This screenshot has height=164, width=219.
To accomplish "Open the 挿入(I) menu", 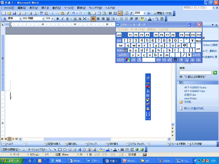I will point(45,8).
